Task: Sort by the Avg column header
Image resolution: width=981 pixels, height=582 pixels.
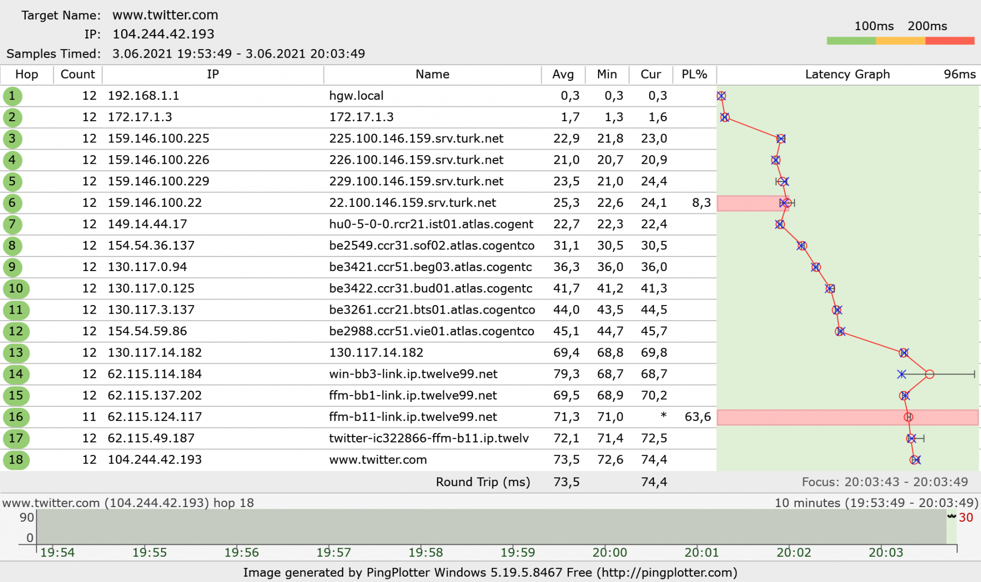Action: pos(563,74)
